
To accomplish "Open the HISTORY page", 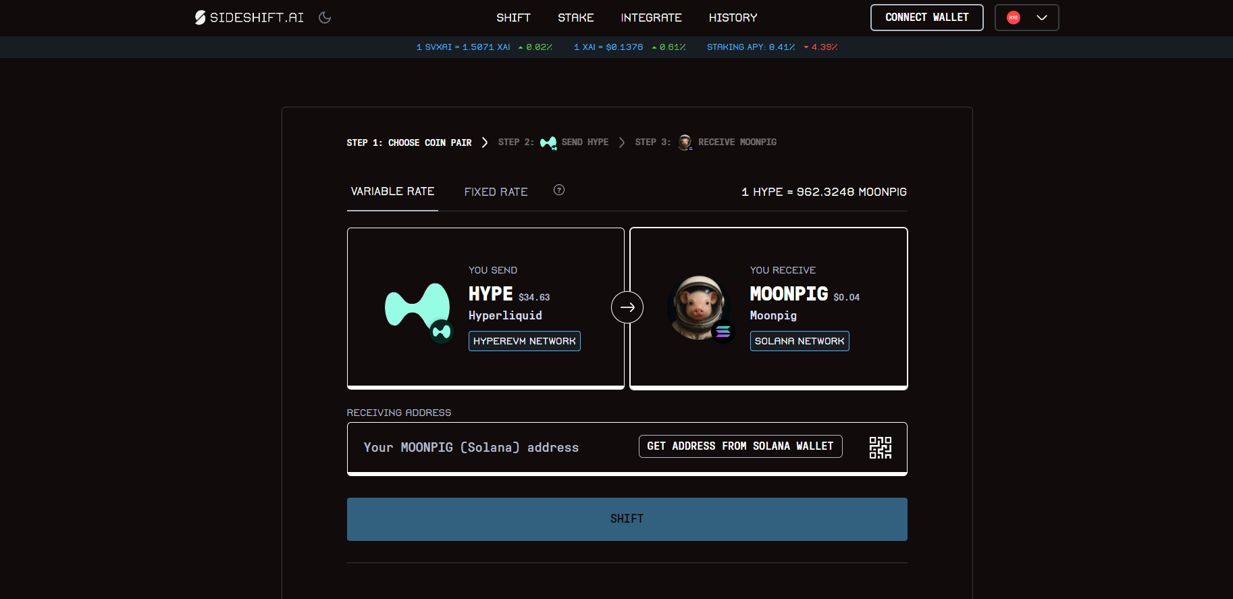I will (x=733, y=18).
